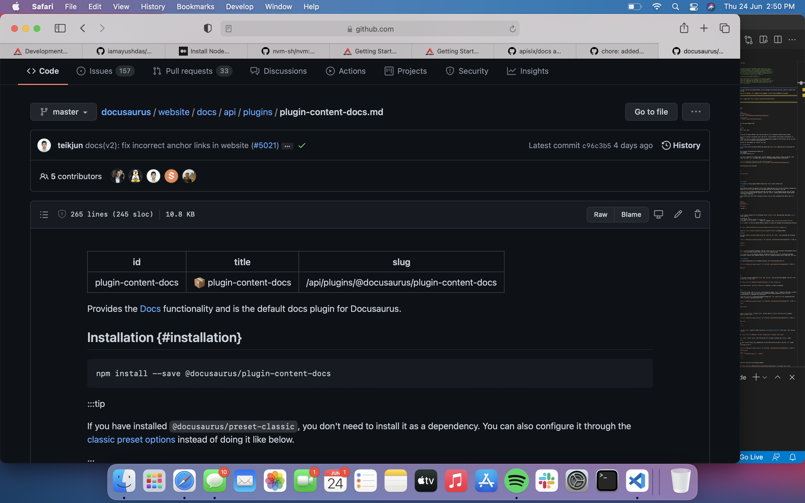Expand commit message ellipsis

pyautogui.click(x=287, y=146)
